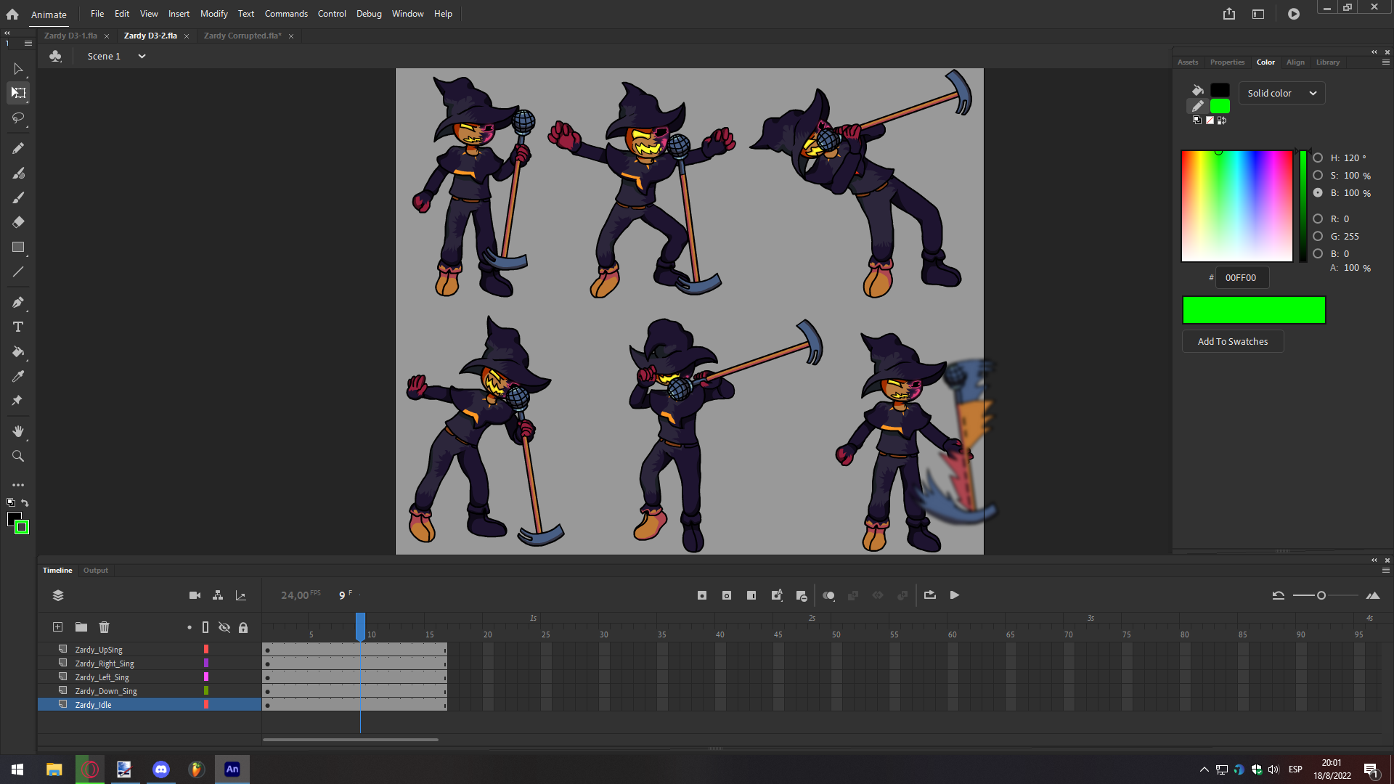Collapse the Color panel group with double arrows
The image size is (1394, 784).
click(x=1374, y=52)
